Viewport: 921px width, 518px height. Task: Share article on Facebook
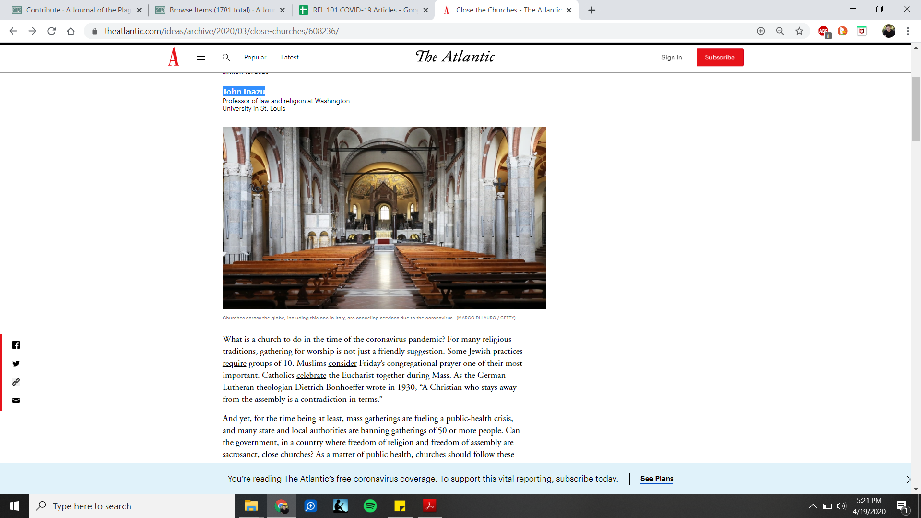pos(16,345)
